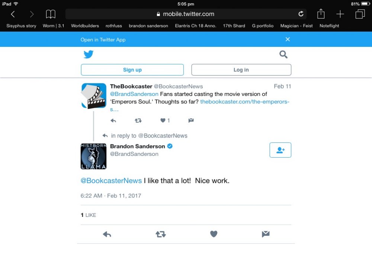Open the Safari bookmarks book icon
The height and width of the screenshot is (279, 372).
[51, 14]
